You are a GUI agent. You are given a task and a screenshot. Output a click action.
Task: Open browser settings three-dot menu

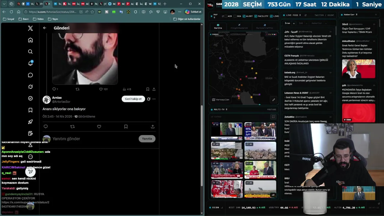[x=179, y=12]
